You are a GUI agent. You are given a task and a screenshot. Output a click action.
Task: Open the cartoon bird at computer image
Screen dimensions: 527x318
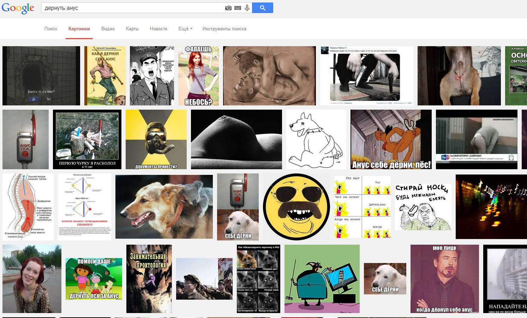322,279
